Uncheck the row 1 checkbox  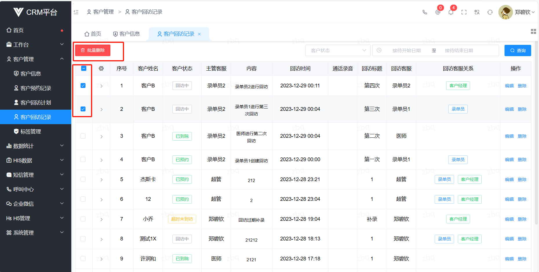pyautogui.click(x=83, y=85)
